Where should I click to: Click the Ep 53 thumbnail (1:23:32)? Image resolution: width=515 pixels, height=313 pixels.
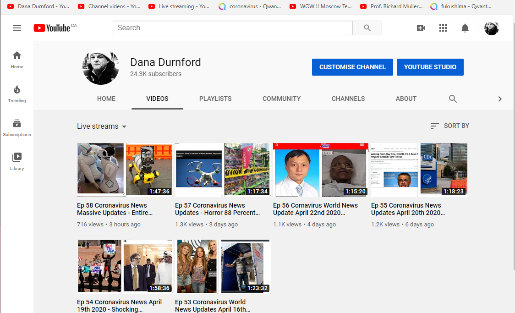coord(222,266)
